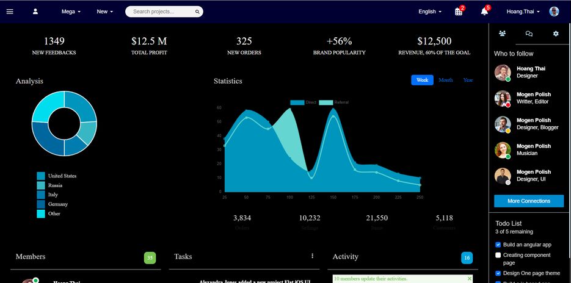The height and width of the screenshot is (283, 571).
Task: Open the contacts group tab icon
Action: pos(502,34)
